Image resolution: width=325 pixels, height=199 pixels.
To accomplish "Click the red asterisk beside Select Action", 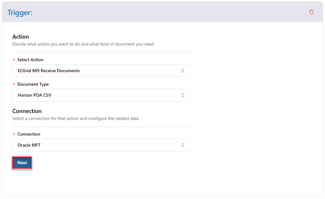I will point(14,60).
